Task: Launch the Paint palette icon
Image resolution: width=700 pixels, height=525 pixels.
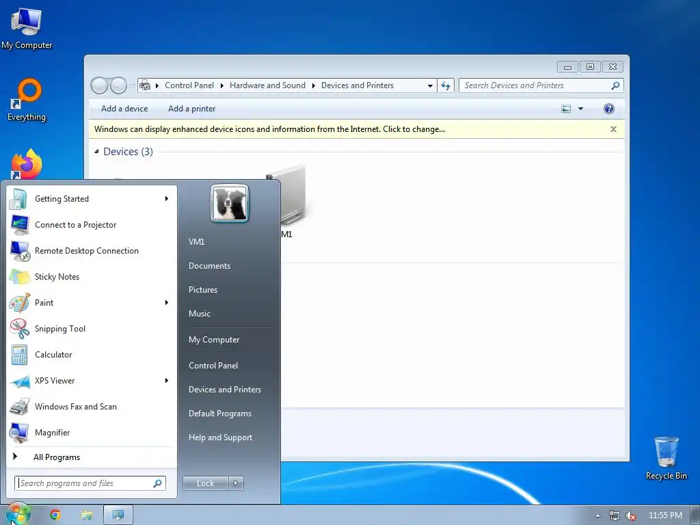Action: tap(19, 303)
